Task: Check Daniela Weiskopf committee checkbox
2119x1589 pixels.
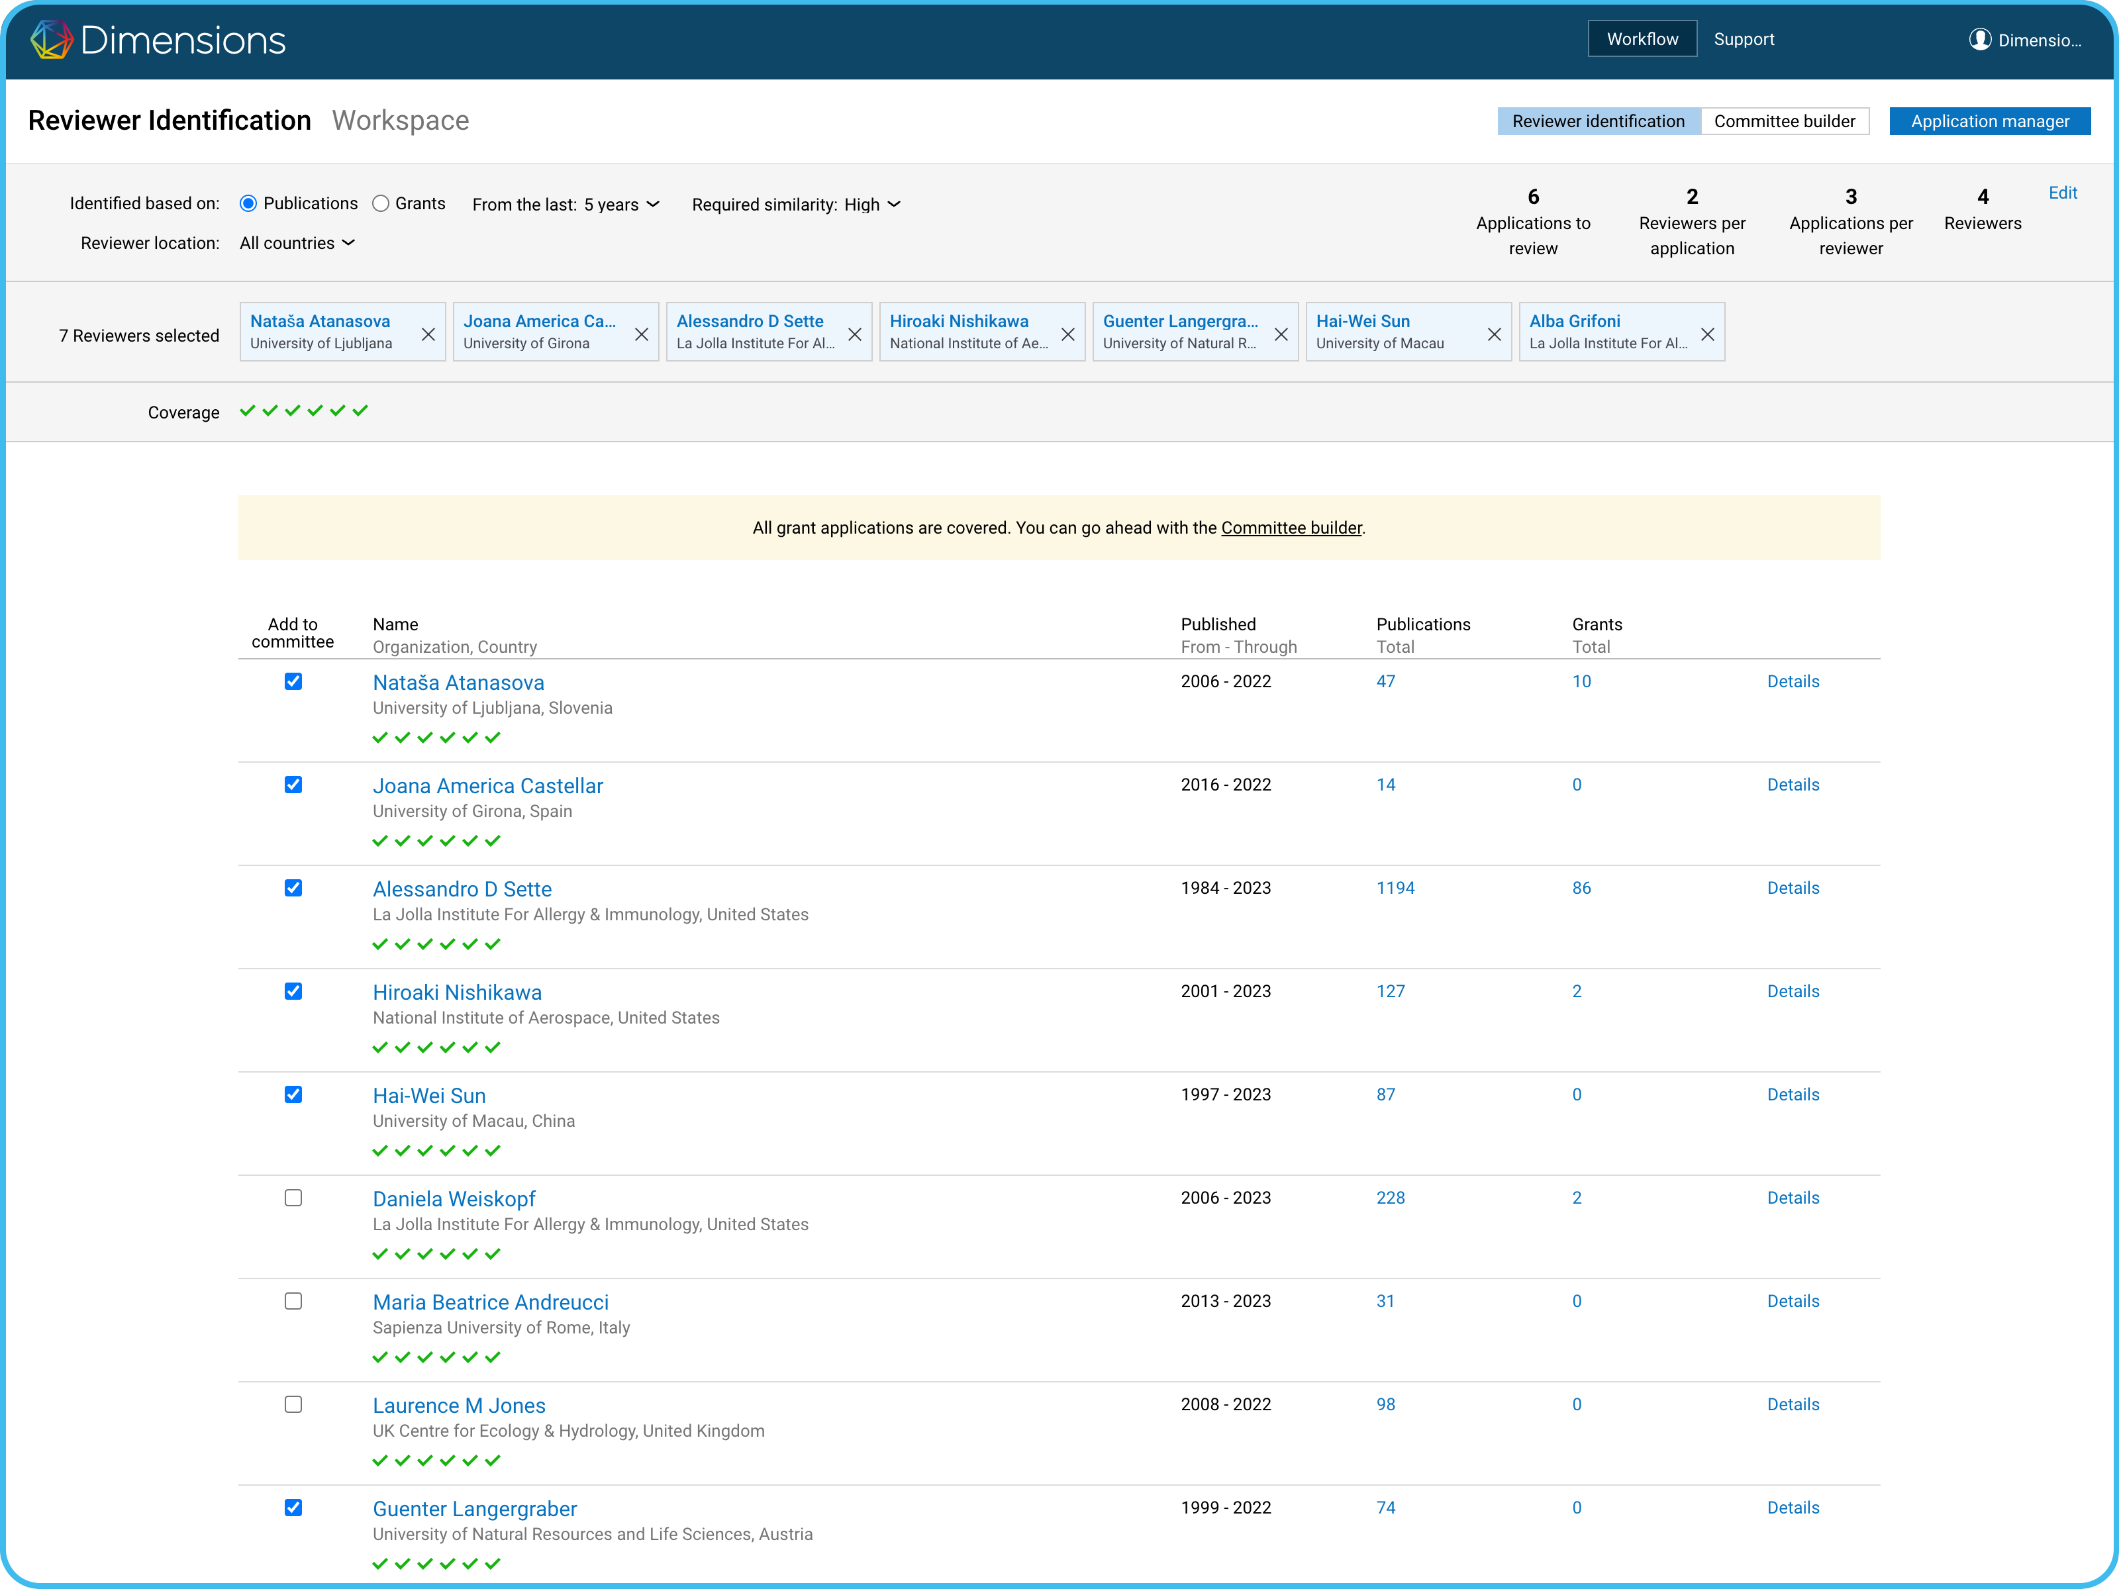Action: coord(293,1197)
